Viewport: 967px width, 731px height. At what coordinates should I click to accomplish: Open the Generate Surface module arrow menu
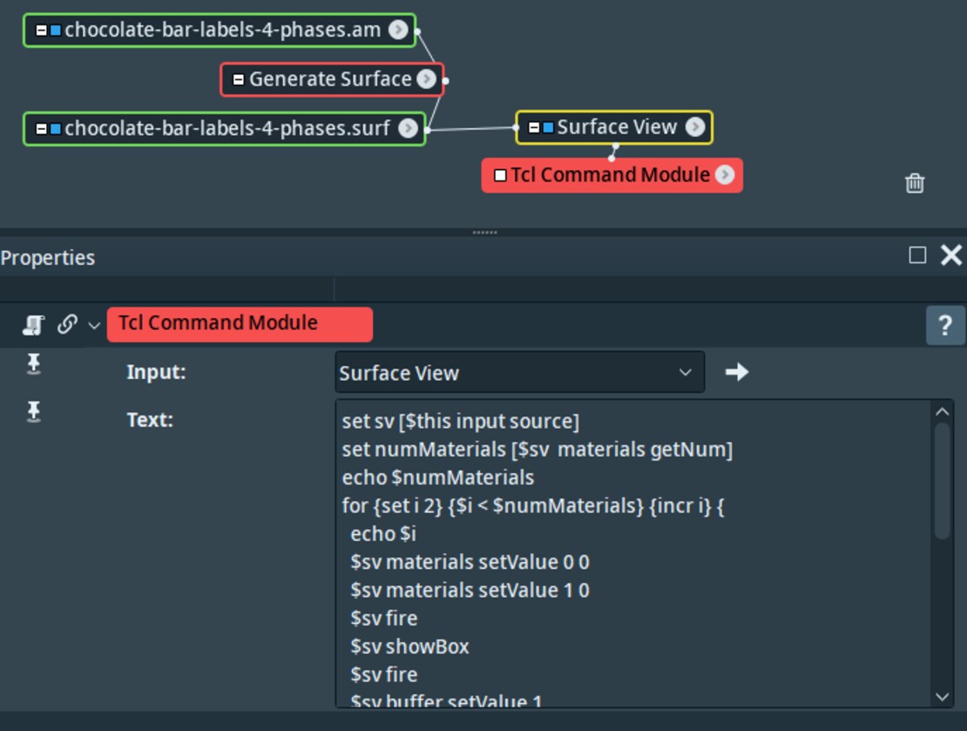coord(426,79)
